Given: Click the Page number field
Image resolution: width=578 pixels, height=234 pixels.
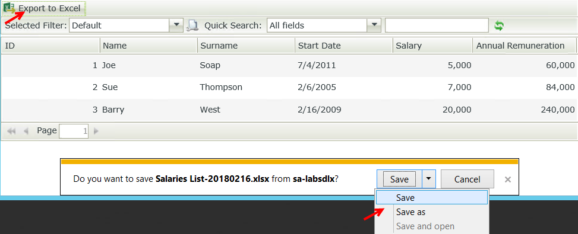Looking at the screenshot, I should (74, 131).
